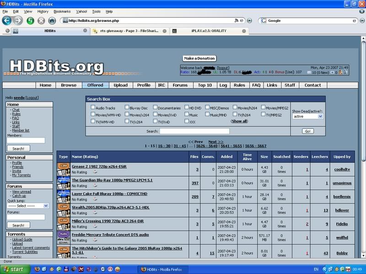This screenshot has width=366, height=274.
Task: Open the Show Dead/active dropdown
Action: coord(307,116)
